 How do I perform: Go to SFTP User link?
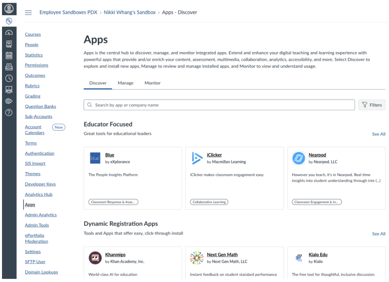pos(35,262)
